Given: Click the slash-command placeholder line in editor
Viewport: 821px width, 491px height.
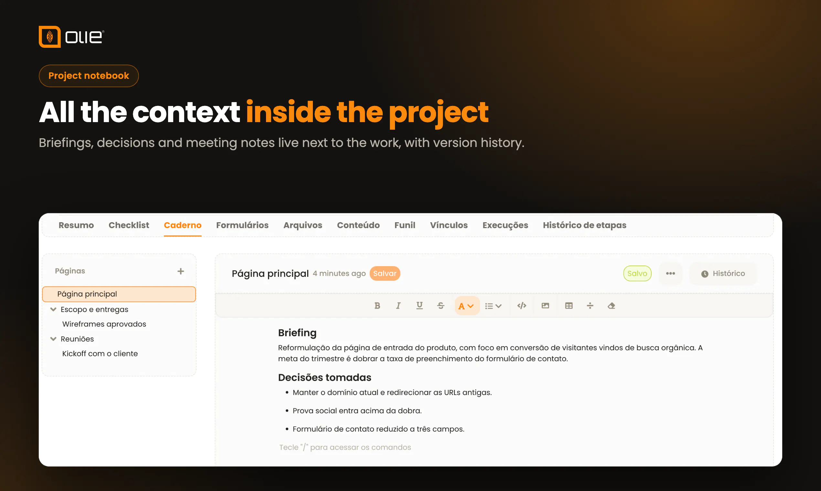Looking at the screenshot, I should (345, 447).
